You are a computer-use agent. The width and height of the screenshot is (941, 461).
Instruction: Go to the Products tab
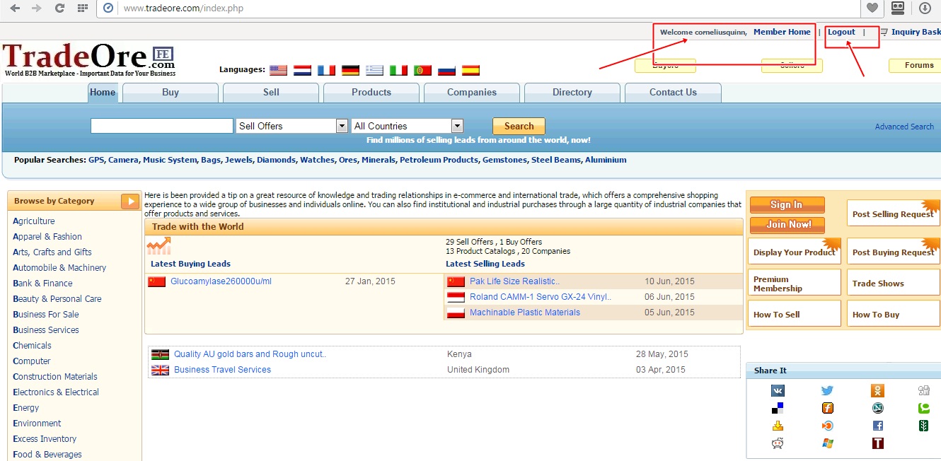click(371, 93)
